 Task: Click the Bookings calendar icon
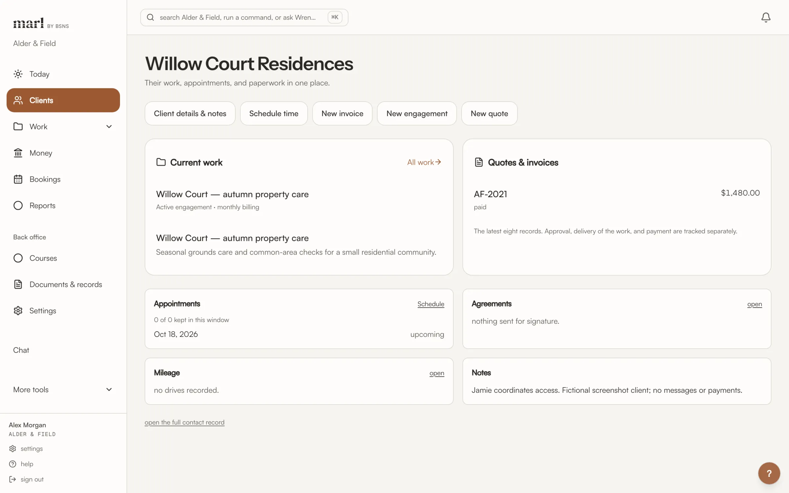[x=18, y=179]
